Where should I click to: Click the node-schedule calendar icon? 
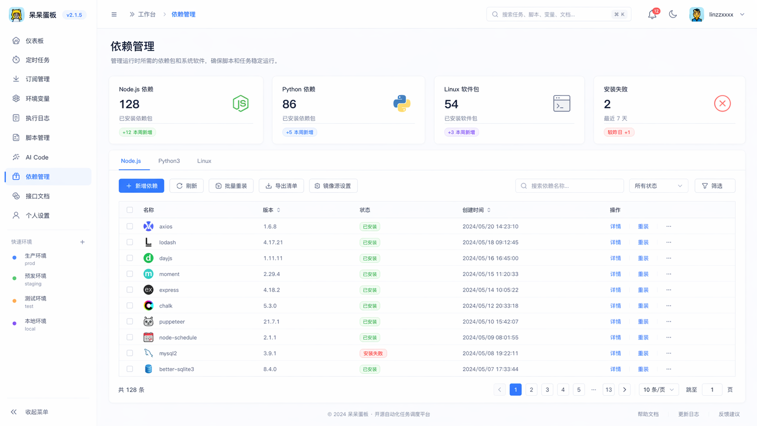[149, 337]
